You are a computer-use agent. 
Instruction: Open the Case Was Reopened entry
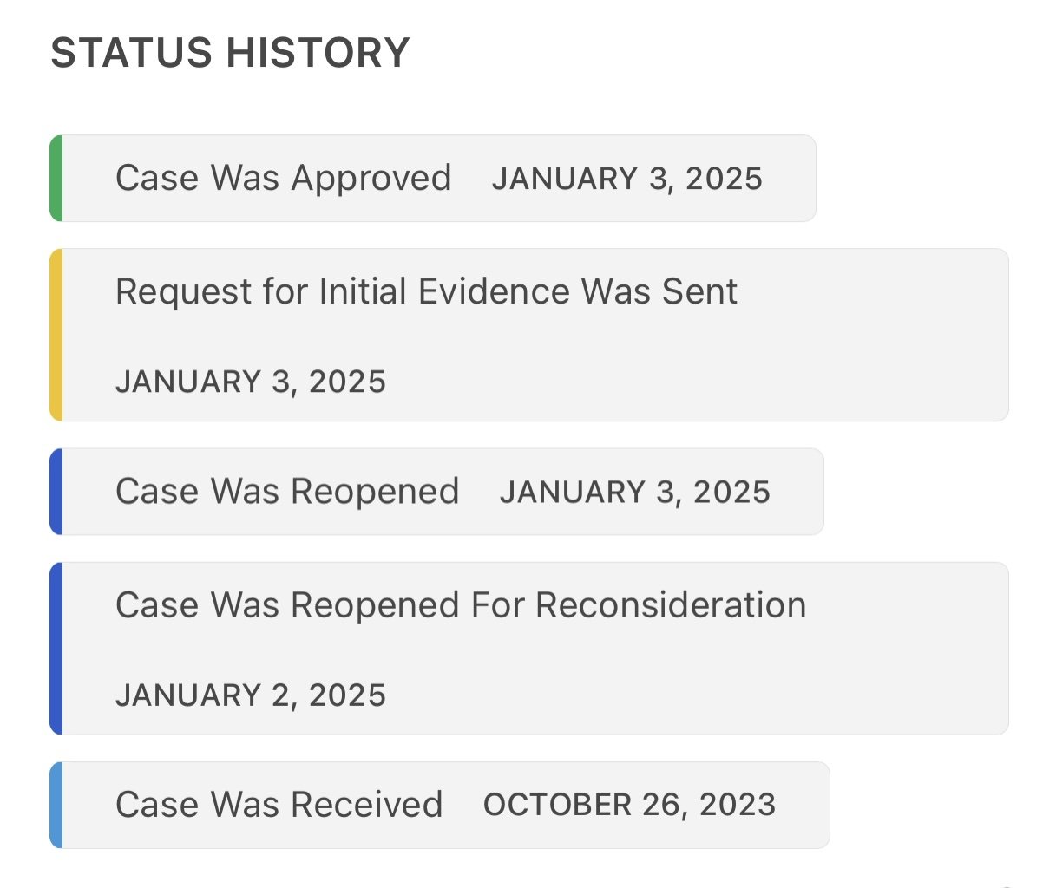click(x=287, y=492)
